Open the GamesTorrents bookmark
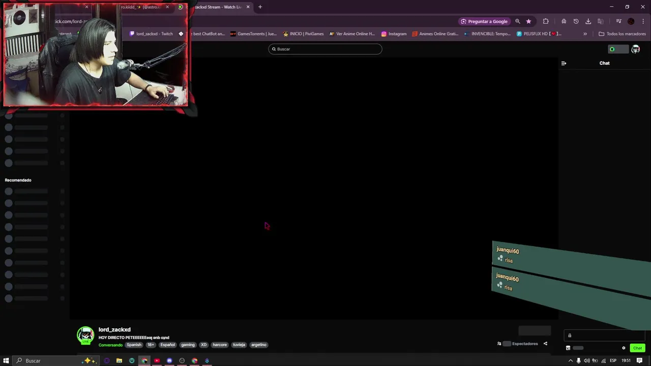 click(253, 34)
